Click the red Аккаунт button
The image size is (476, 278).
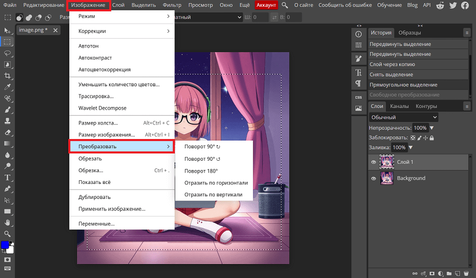point(266,5)
